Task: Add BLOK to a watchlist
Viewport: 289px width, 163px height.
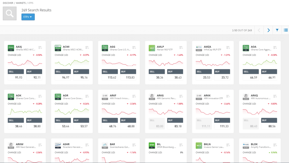Action: (x=275, y=145)
